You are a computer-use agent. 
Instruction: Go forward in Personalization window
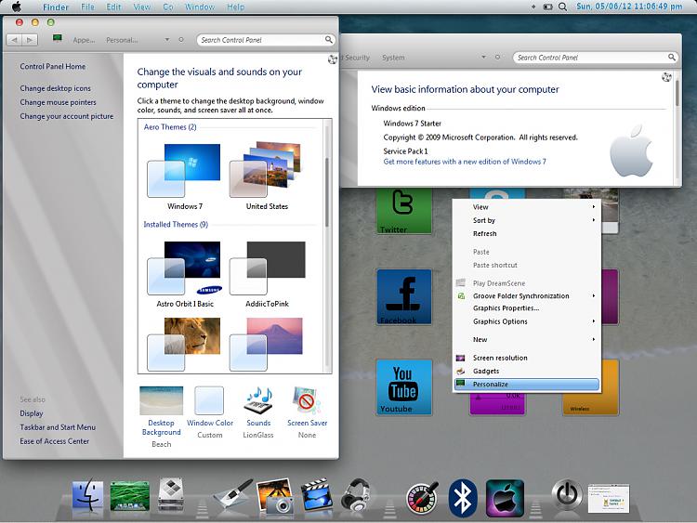coord(30,40)
